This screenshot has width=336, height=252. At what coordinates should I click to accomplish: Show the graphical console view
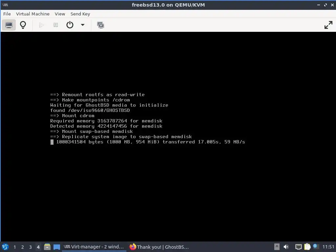coord(9,25)
